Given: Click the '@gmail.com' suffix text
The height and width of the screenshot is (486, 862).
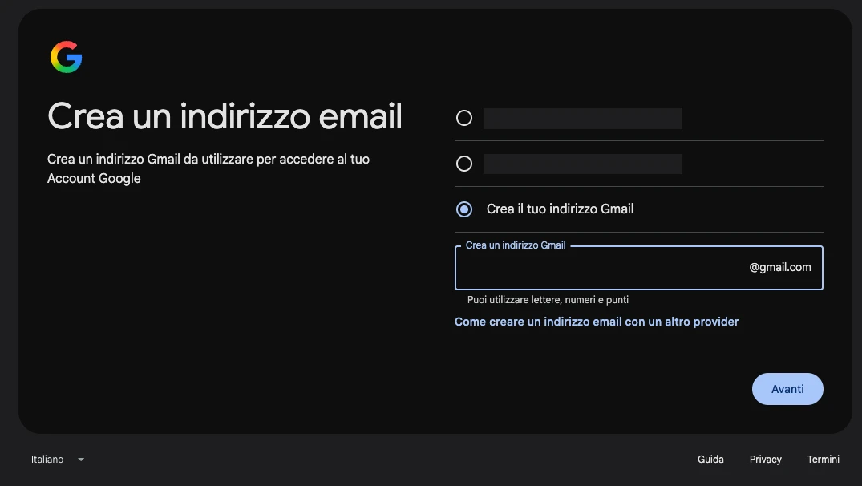Looking at the screenshot, I should tap(780, 267).
